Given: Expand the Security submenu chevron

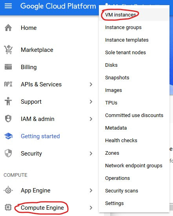Looking at the screenshot, I should pos(91,154).
